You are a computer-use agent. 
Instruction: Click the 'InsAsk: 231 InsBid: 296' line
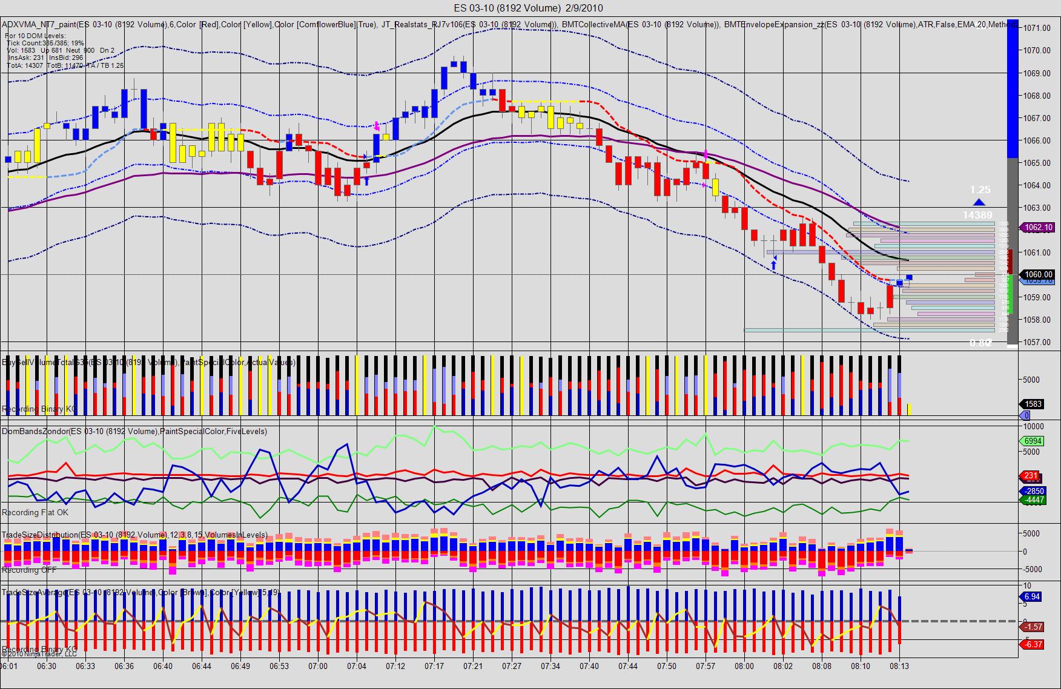pos(45,58)
